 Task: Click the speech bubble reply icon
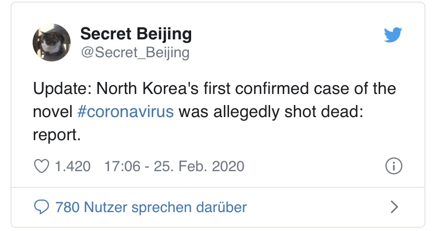pos(42,207)
